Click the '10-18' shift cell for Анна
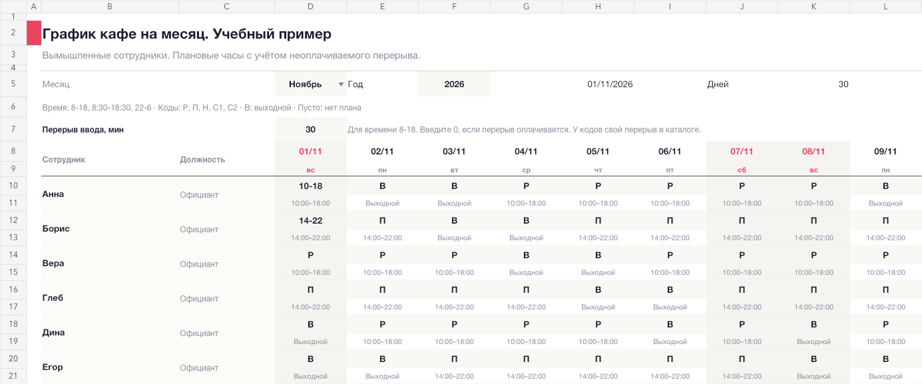The image size is (922, 384). [310, 186]
